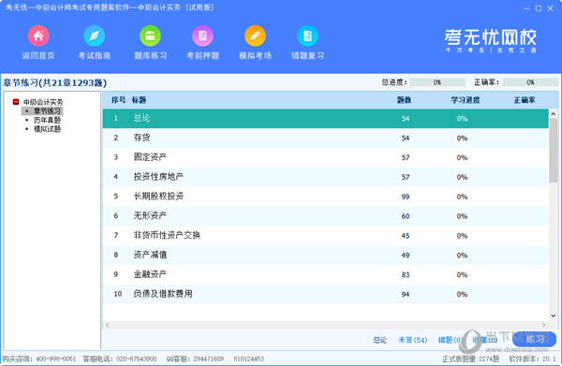
Task: Click the blue 练习 practice button
Action: [535, 339]
